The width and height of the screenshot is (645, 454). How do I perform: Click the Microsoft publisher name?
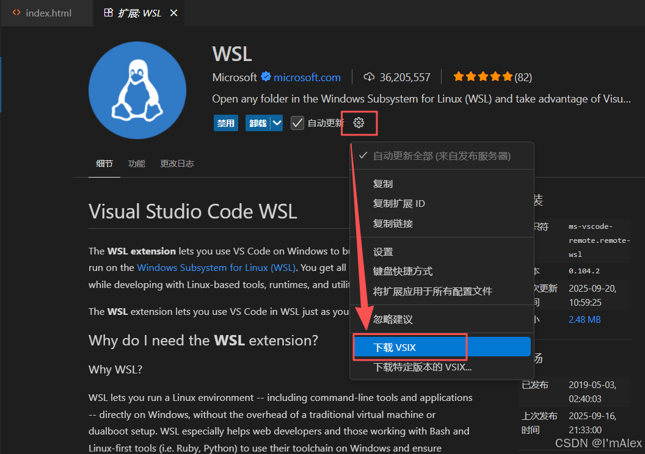[x=235, y=77]
